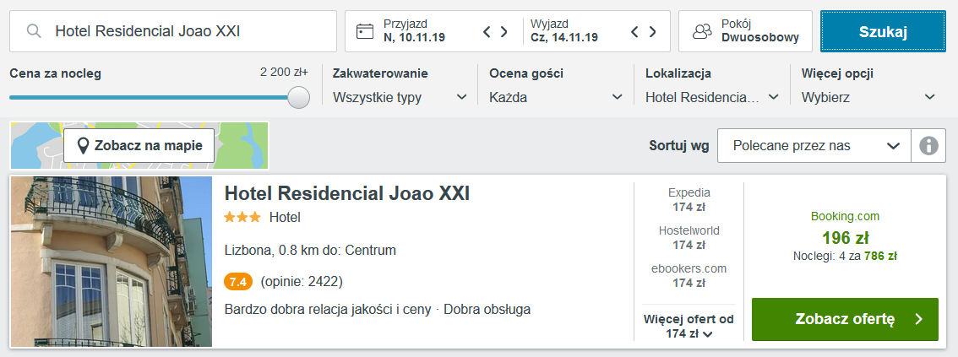The image size is (958, 357).
Task: Open the hotel facade photo thumbnail
Action: click(x=112, y=262)
